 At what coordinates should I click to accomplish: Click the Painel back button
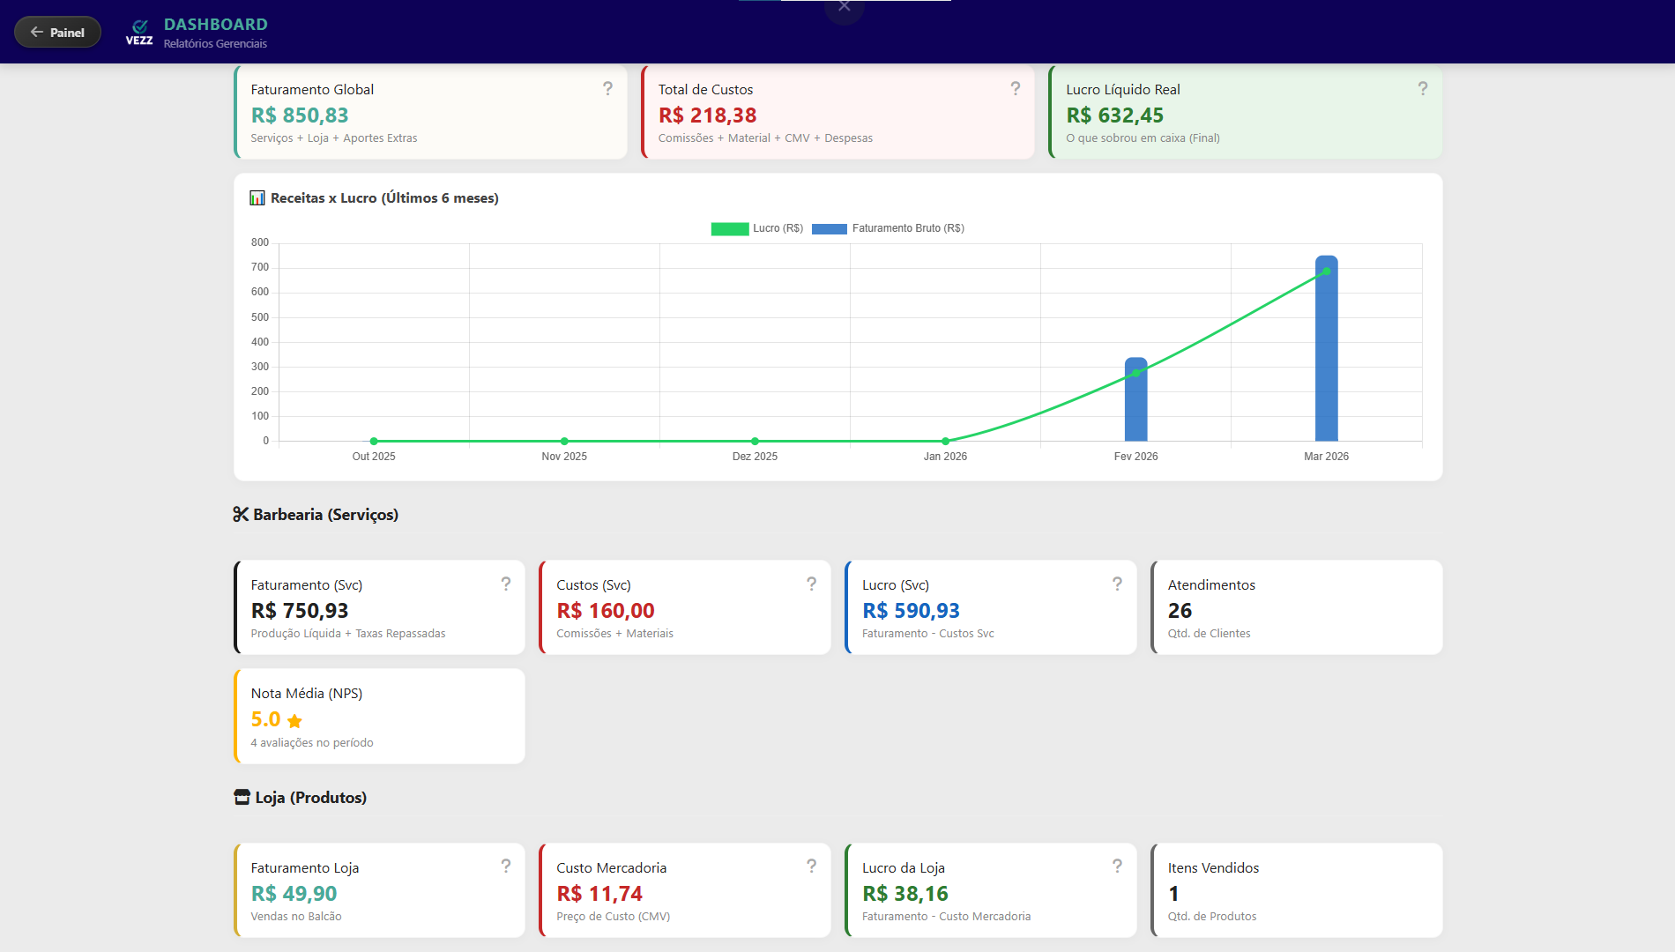pyautogui.click(x=57, y=33)
